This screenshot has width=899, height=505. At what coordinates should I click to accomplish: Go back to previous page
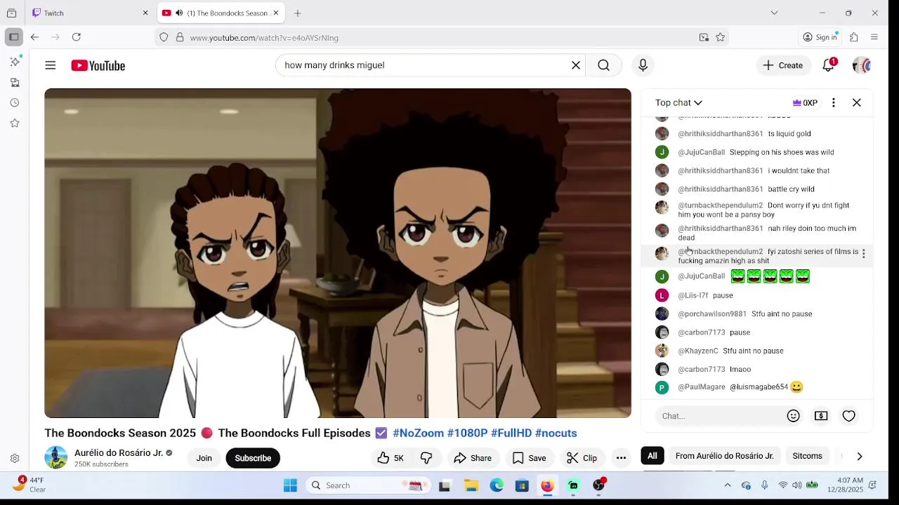click(x=34, y=37)
